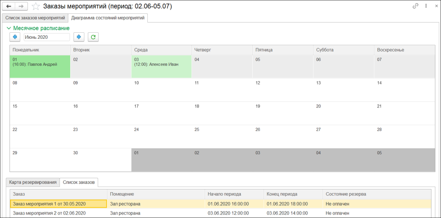441x218 pixels.
Task: Go to previous month with left arrow
Action: click(x=15, y=37)
